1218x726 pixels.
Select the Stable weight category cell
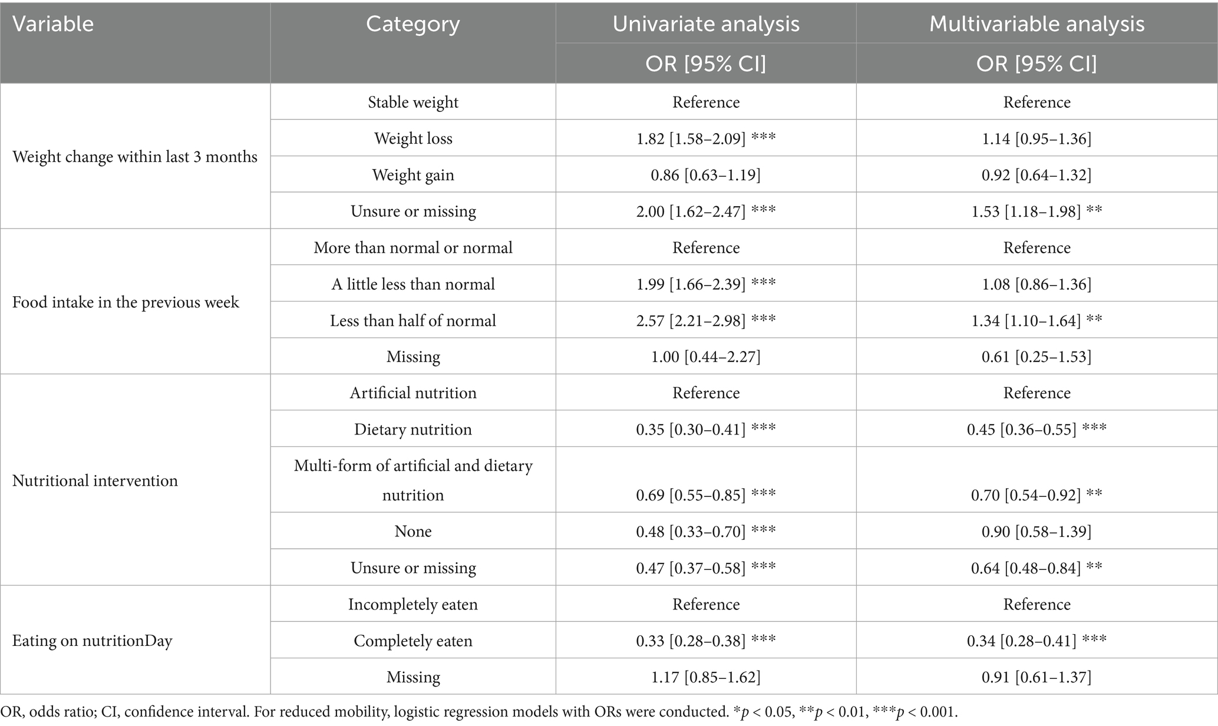(413, 102)
